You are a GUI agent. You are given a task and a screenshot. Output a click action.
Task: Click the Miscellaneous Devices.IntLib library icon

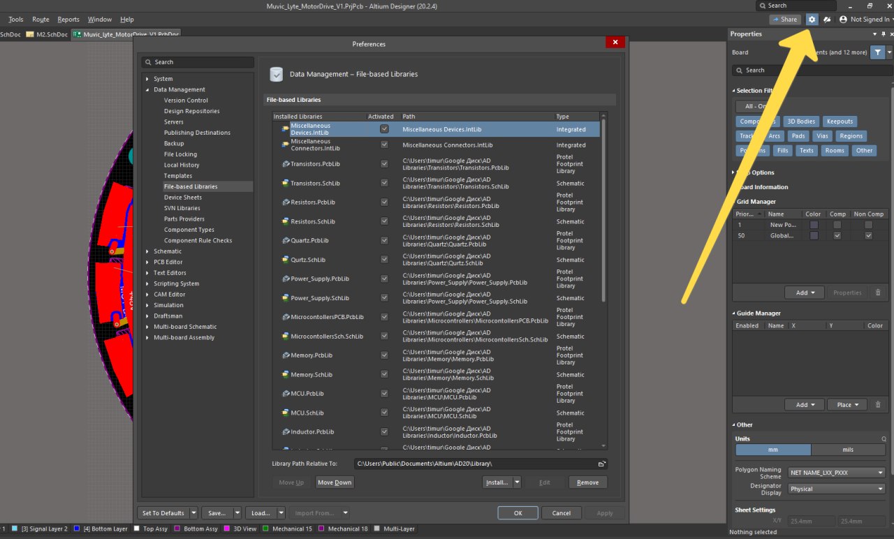tap(285, 129)
